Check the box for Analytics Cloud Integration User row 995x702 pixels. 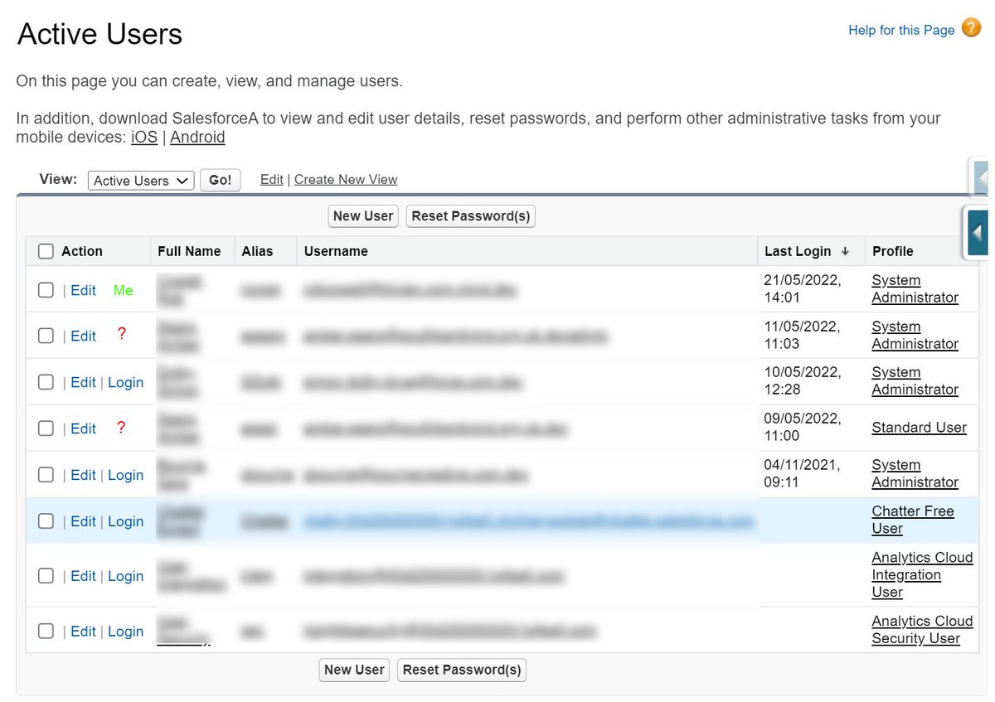click(46, 576)
